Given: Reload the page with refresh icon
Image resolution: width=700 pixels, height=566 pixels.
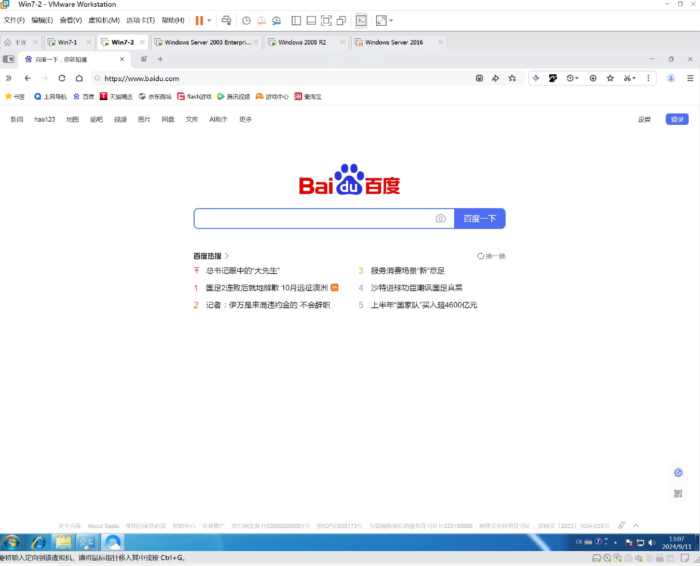Looking at the screenshot, I should point(62,78).
